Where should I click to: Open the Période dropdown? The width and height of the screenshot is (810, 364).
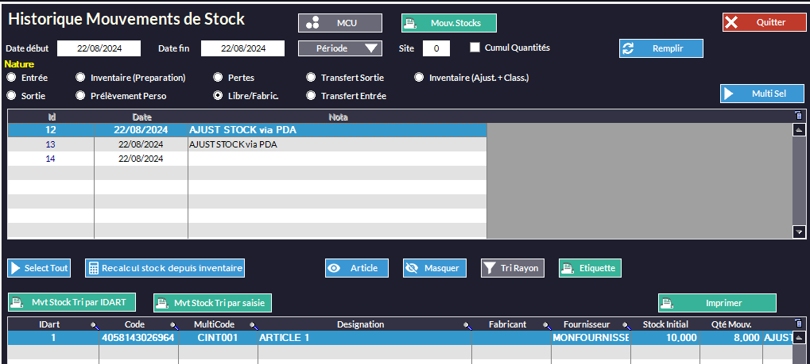(339, 48)
